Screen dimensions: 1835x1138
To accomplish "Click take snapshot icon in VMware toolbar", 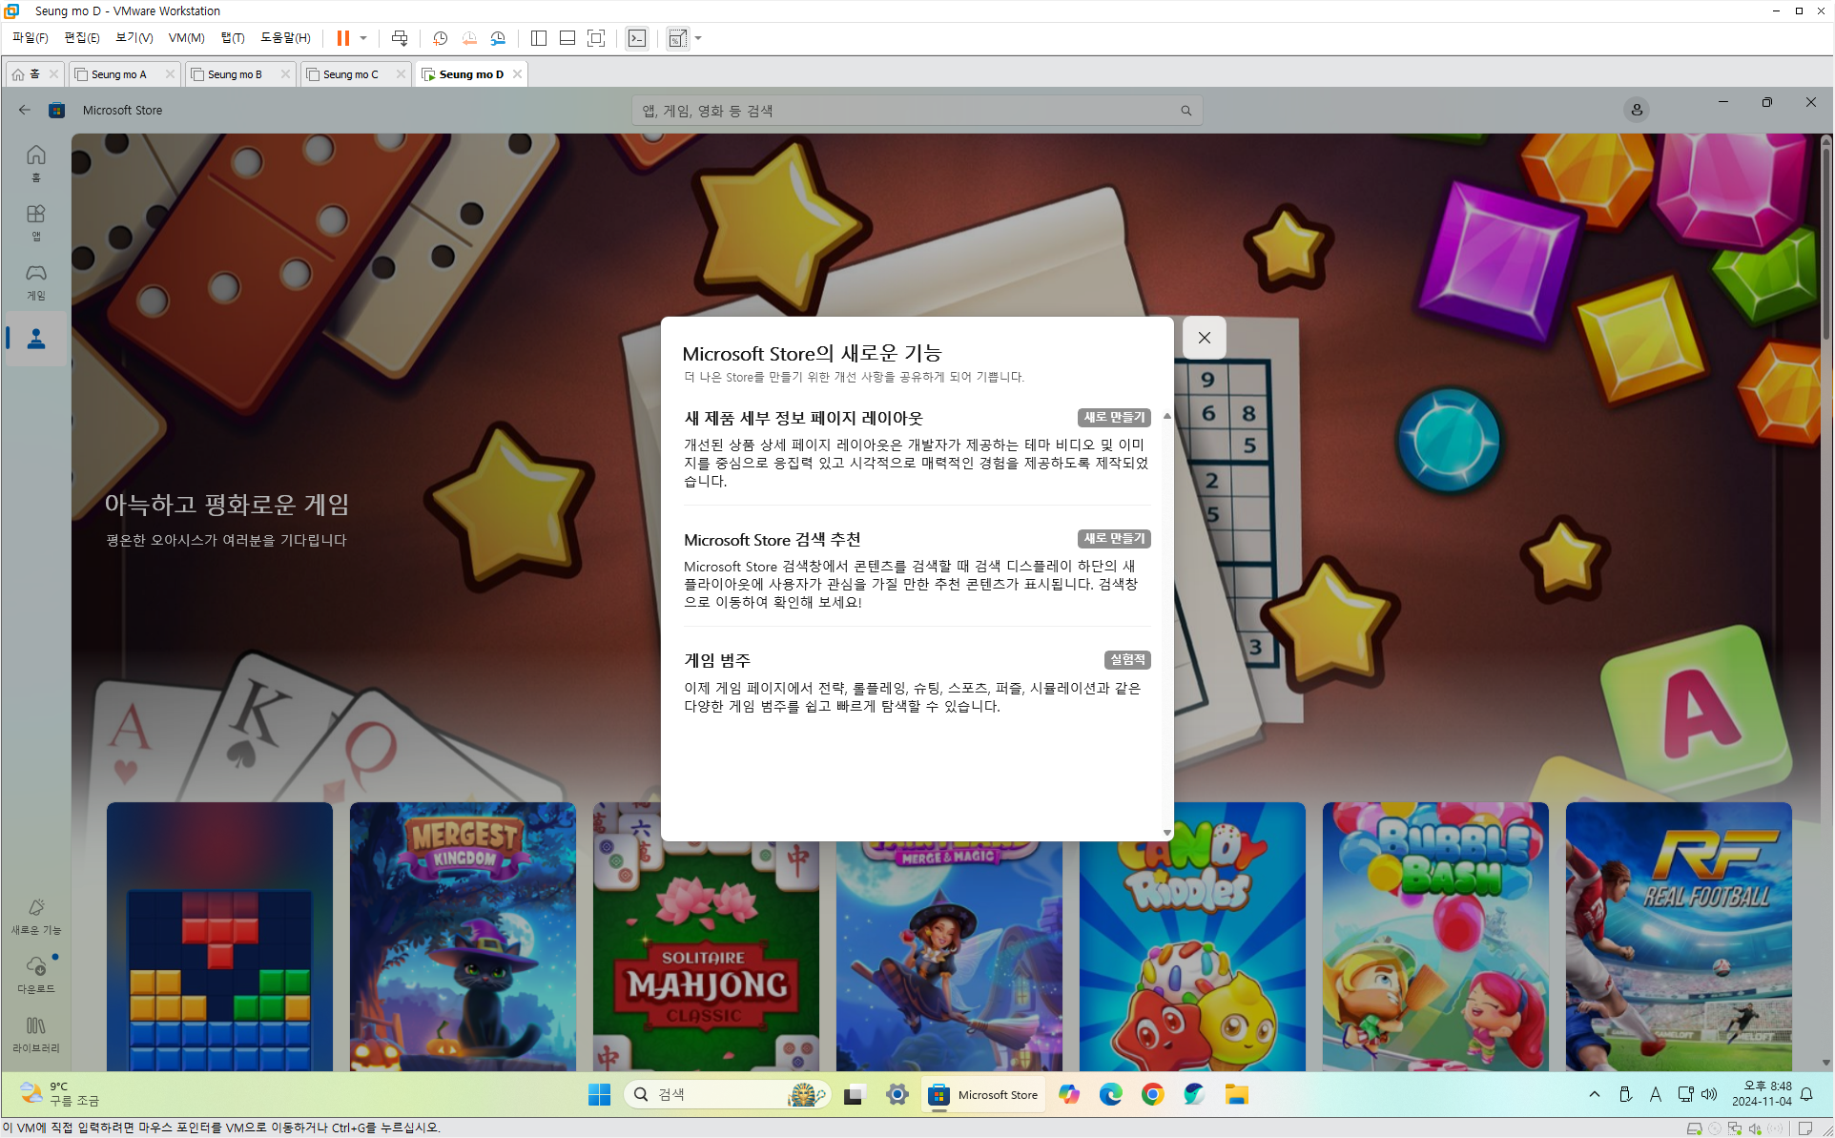I will tap(440, 38).
